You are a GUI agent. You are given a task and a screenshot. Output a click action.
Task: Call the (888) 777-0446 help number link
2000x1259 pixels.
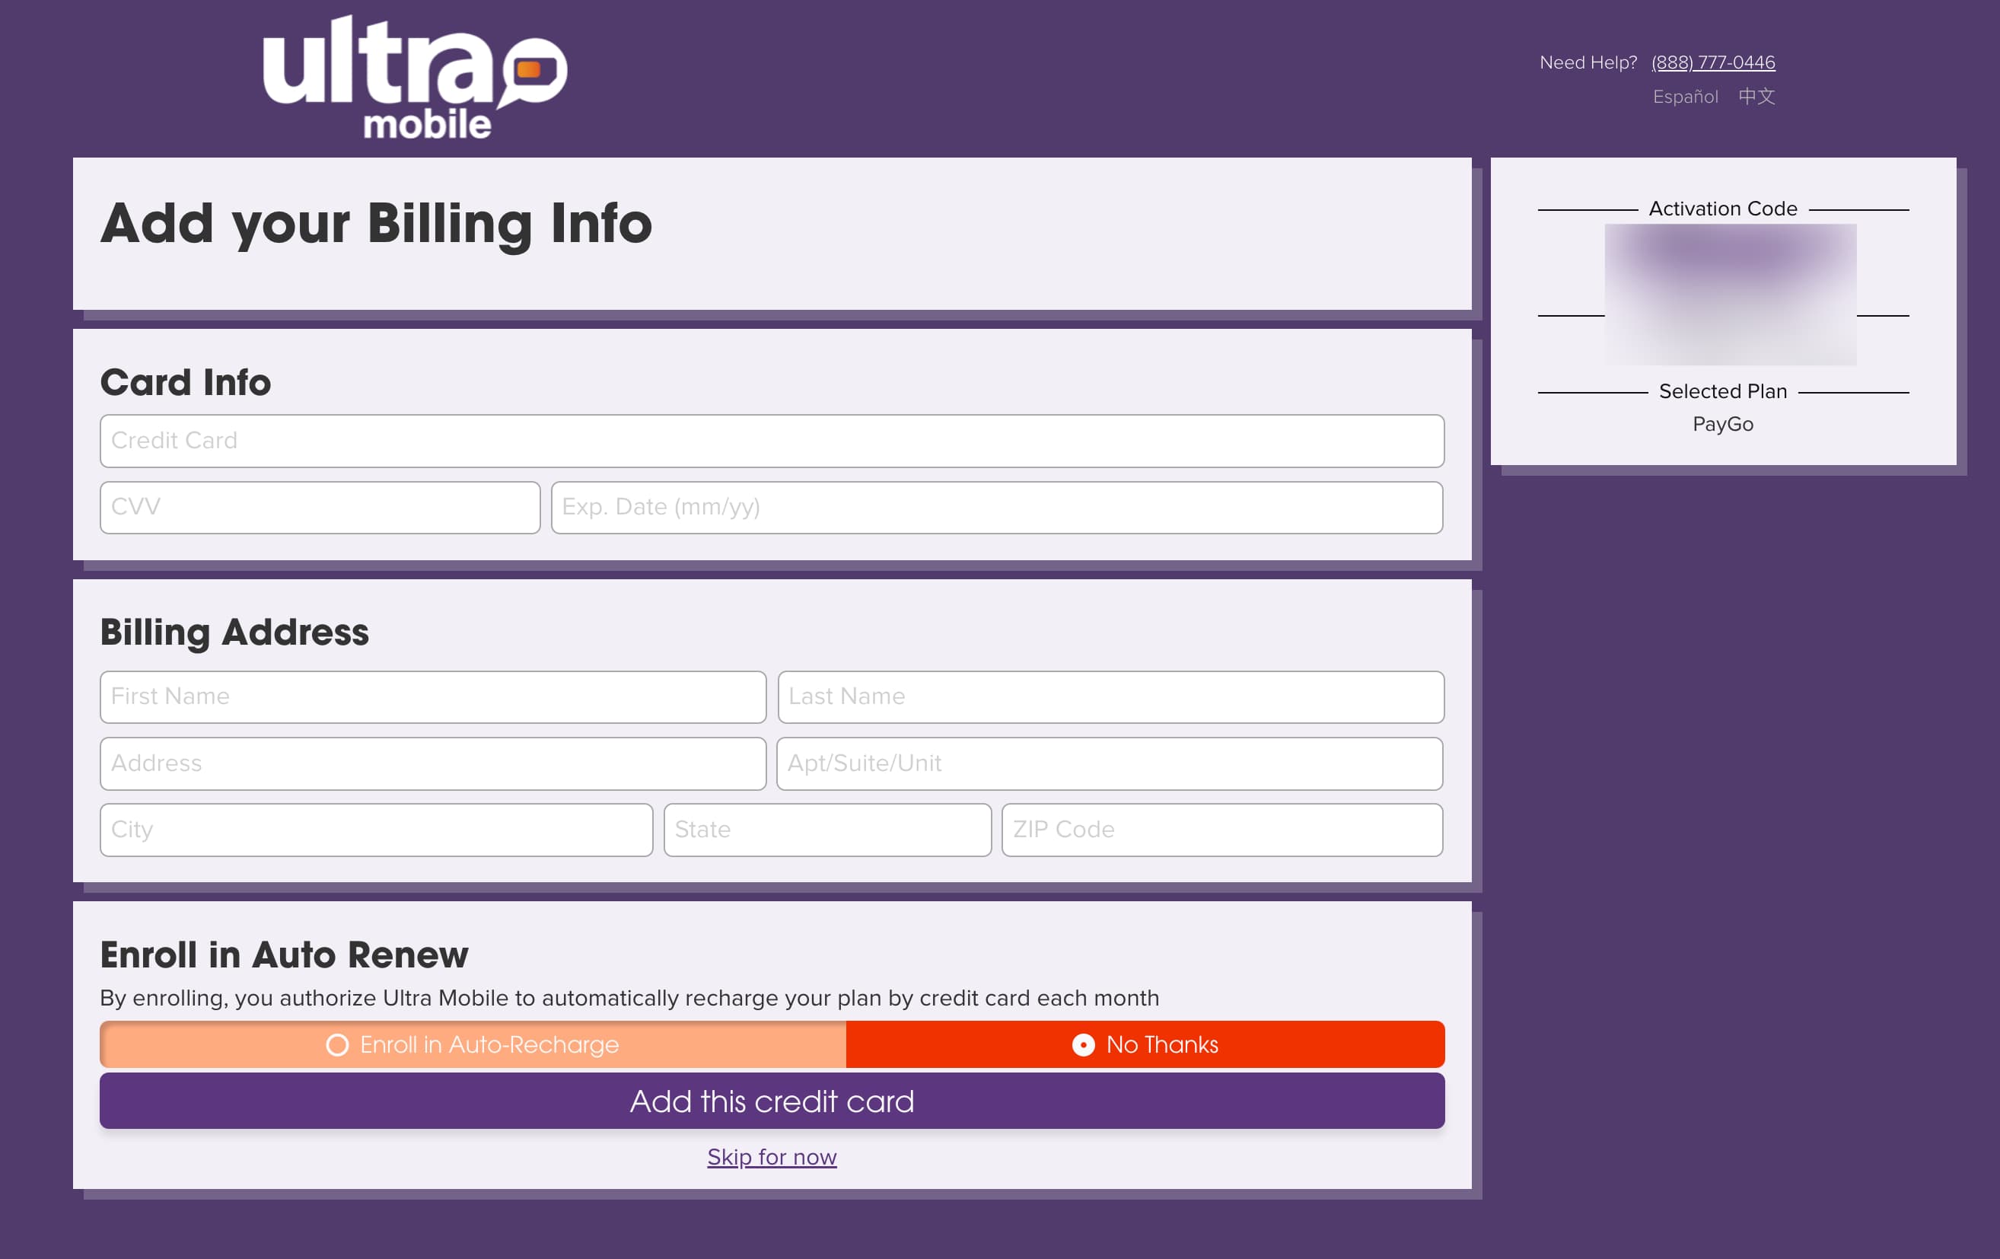pyautogui.click(x=1712, y=62)
